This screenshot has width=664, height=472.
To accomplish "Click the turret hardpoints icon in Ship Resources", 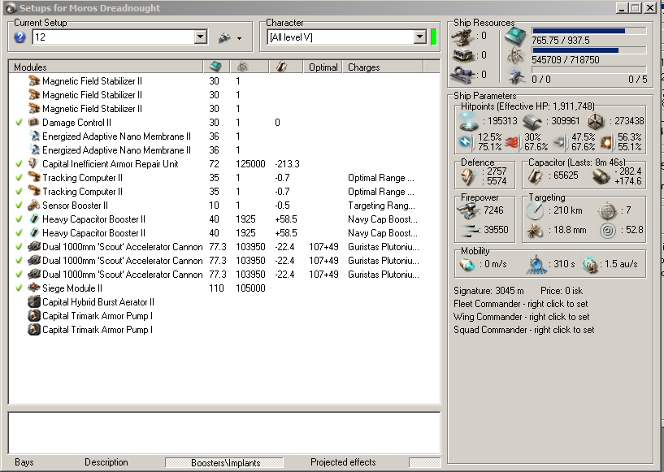I will point(462,37).
